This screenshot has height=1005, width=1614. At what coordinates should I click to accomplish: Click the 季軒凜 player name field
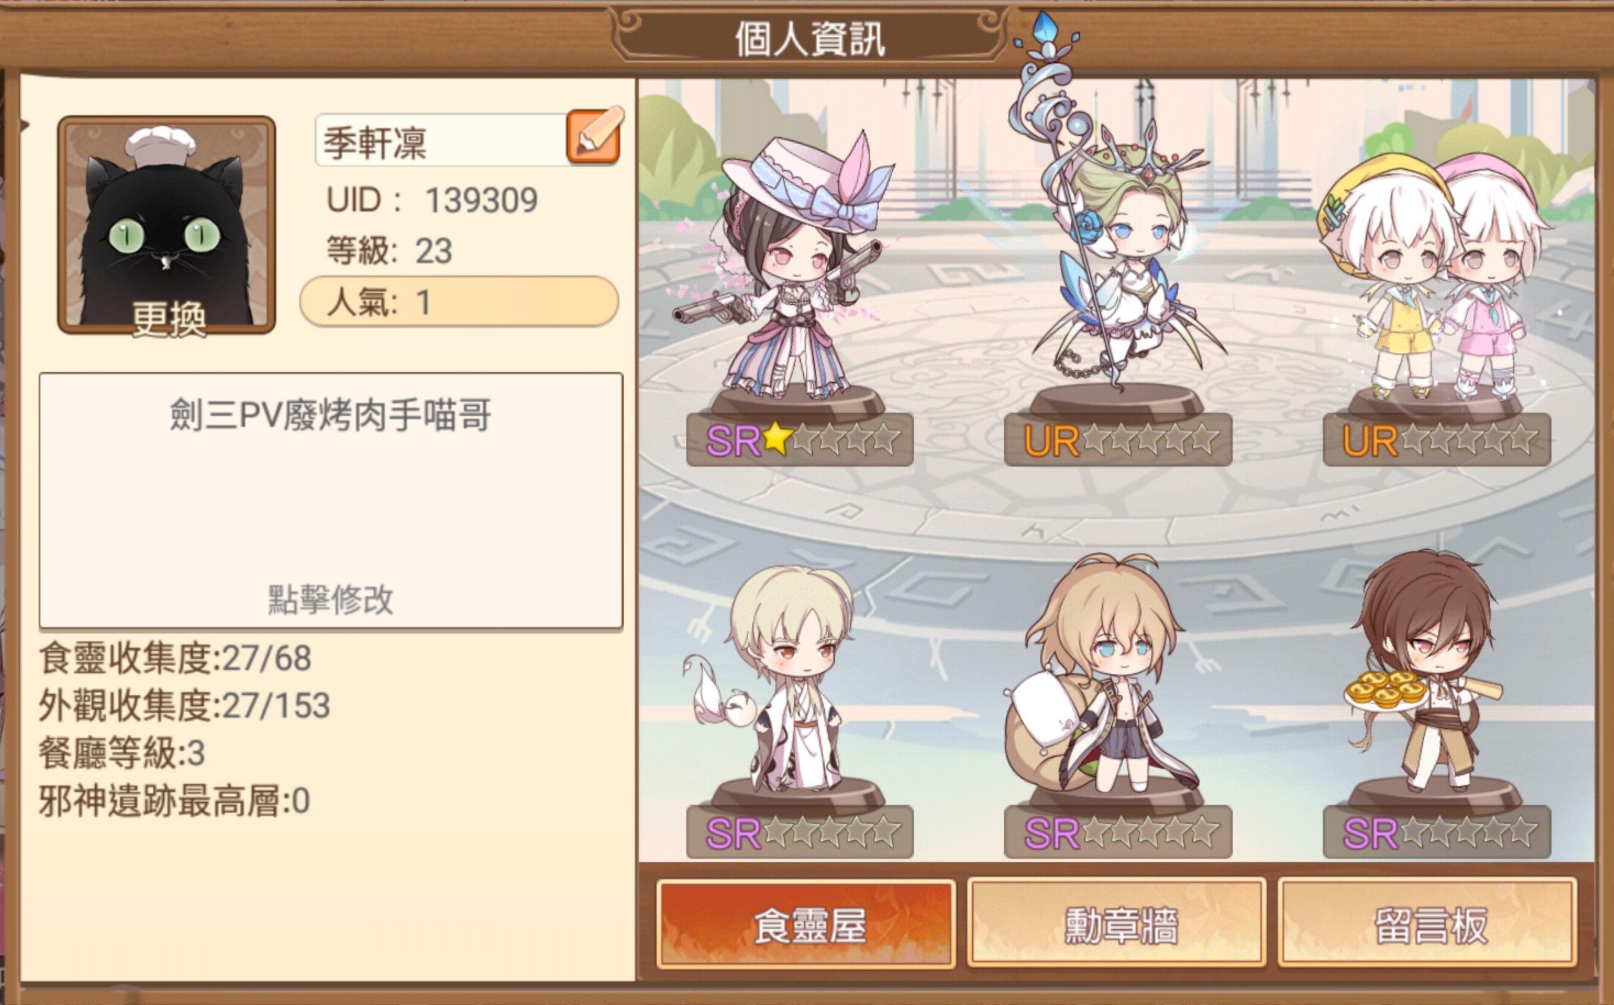[441, 140]
